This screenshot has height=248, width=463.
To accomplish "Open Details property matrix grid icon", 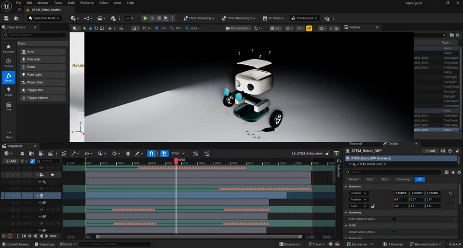I will pyautogui.click(x=447, y=172).
